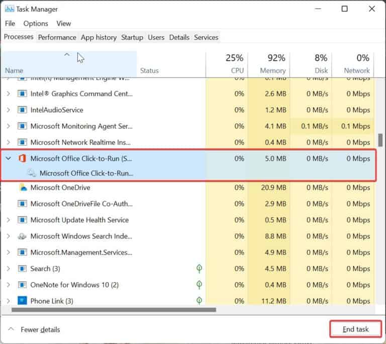
Task: Select the Microsoft OneDrive process row
Action: tap(188, 187)
